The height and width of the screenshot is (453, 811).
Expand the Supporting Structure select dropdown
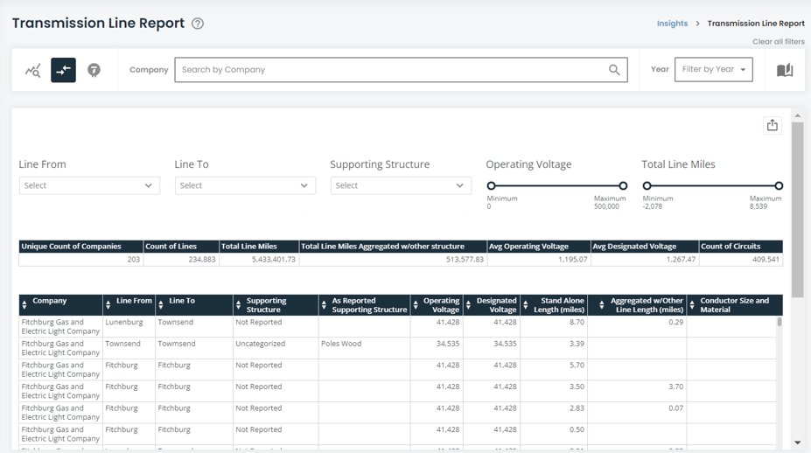click(401, 185)
